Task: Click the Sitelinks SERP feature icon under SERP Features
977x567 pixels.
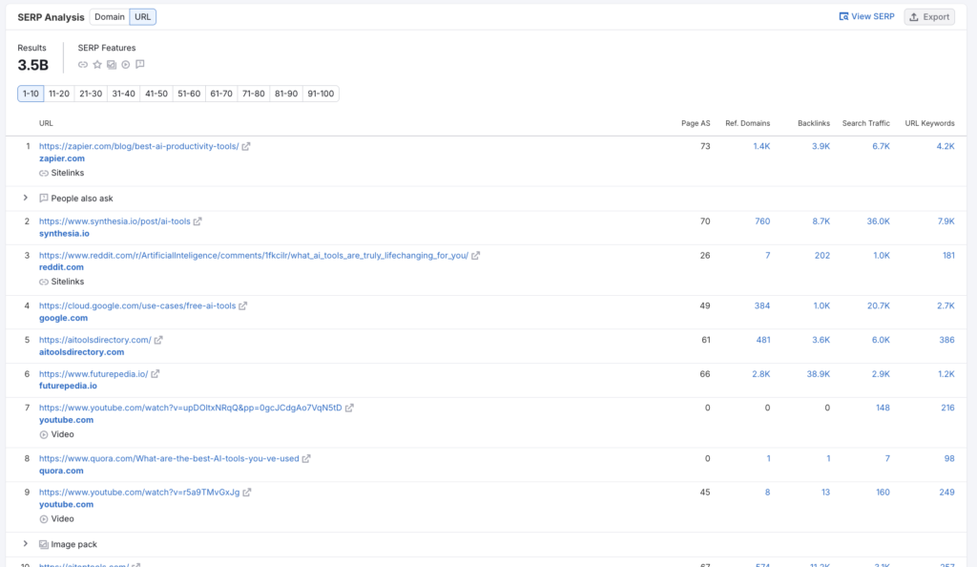Action: tap(83, 65)
